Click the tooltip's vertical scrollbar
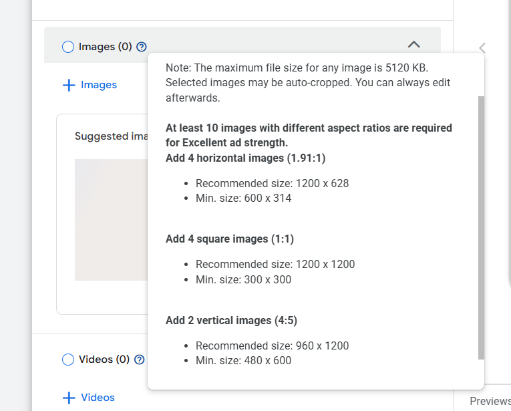 coord(481,227)
